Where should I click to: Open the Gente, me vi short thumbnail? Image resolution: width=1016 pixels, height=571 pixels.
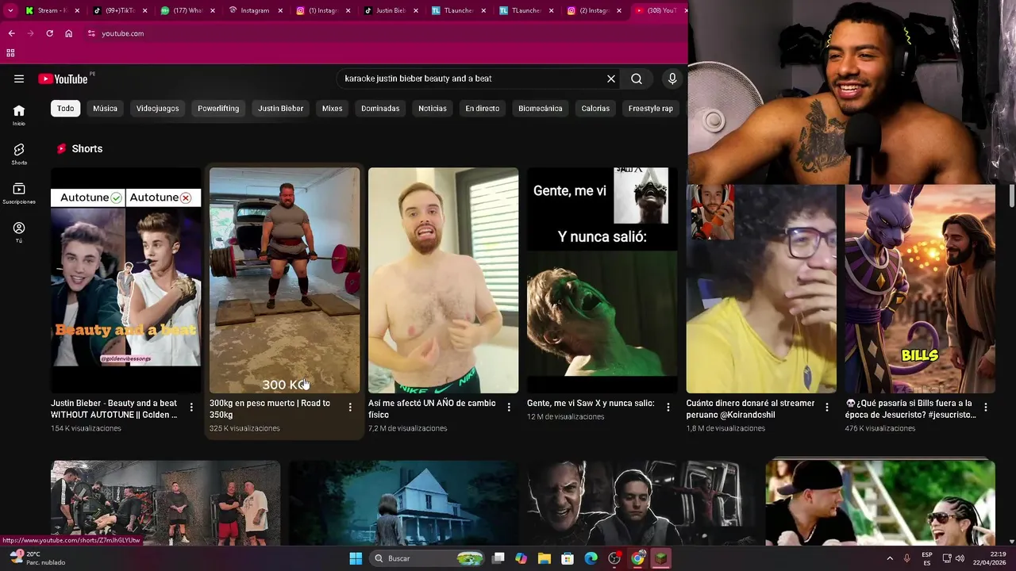click(x=602, y=280)
